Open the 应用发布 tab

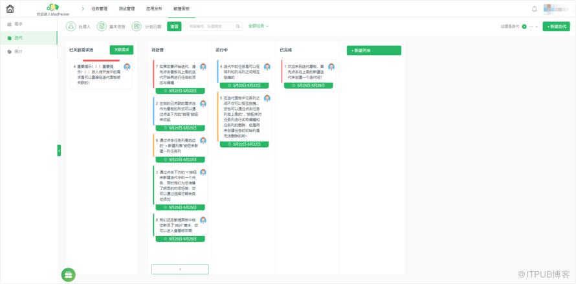click(x=154, y=9)
